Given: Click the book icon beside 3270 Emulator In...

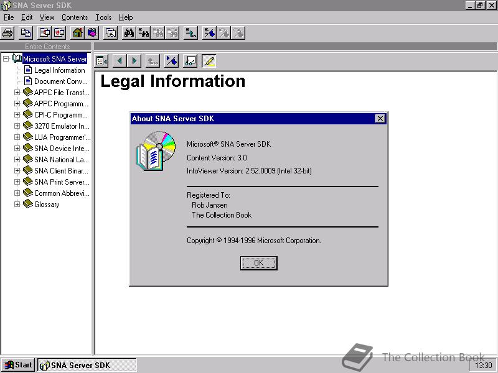Looking at the screenshot, I should tap(28, 126).
